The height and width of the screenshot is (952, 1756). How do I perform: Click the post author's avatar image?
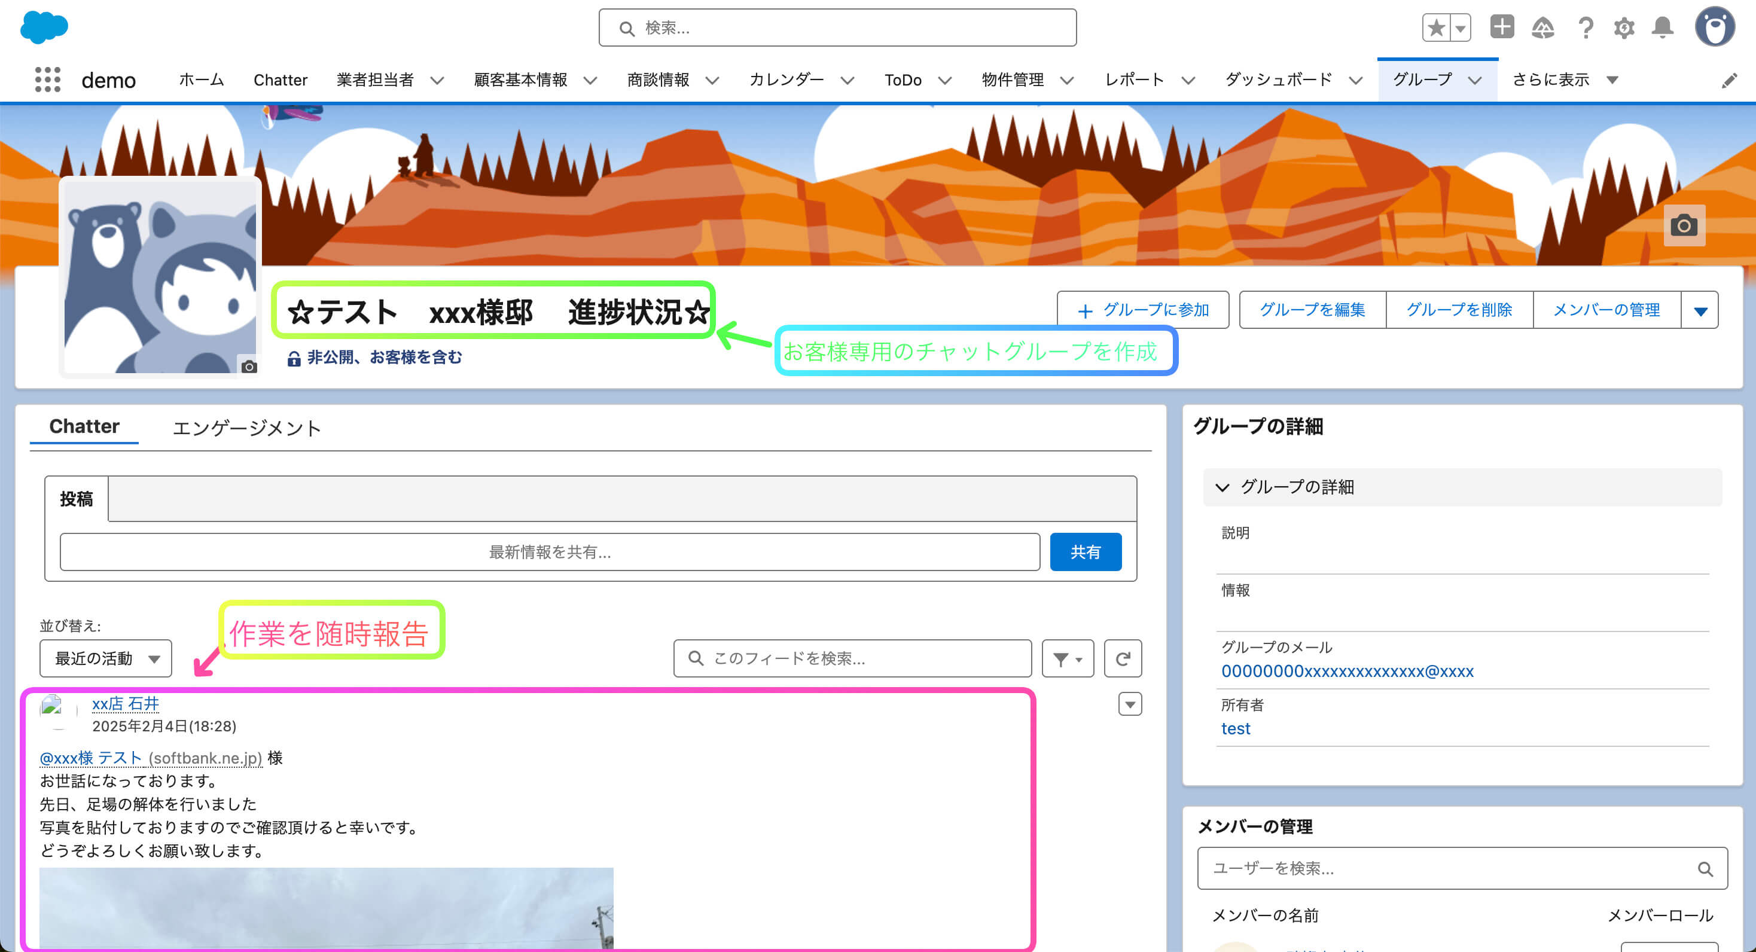[x=58, y=712]
